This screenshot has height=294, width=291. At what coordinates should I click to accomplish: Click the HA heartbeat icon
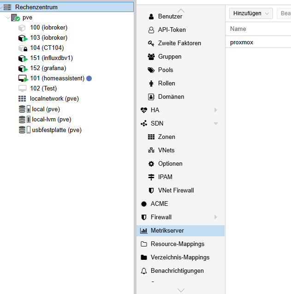pyautogui.click(x=144, y=110)
